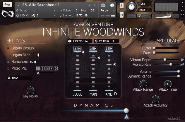
Task: Select mixed mic preset 3
Action: [47, 68]
